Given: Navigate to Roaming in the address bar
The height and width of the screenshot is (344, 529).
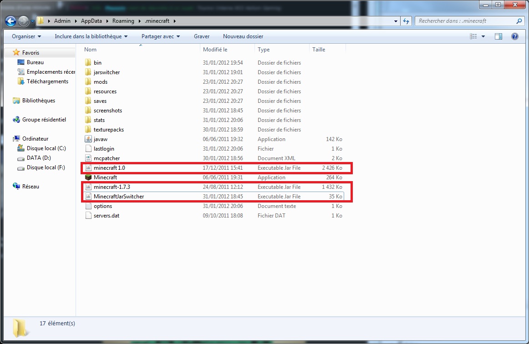Looking at the screenshot, I should click(123, 21).
